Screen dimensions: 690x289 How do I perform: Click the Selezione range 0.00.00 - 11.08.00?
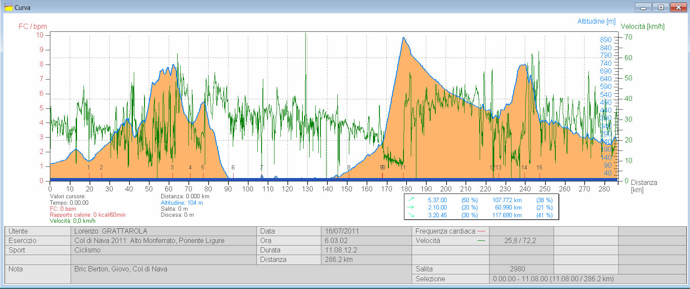coord(553,279)
